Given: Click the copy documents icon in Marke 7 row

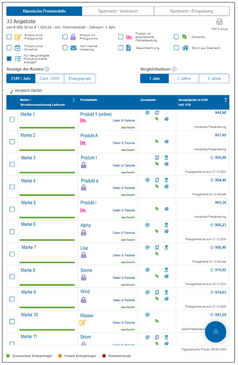Looking at the screenshot, I should pos(157,247).
